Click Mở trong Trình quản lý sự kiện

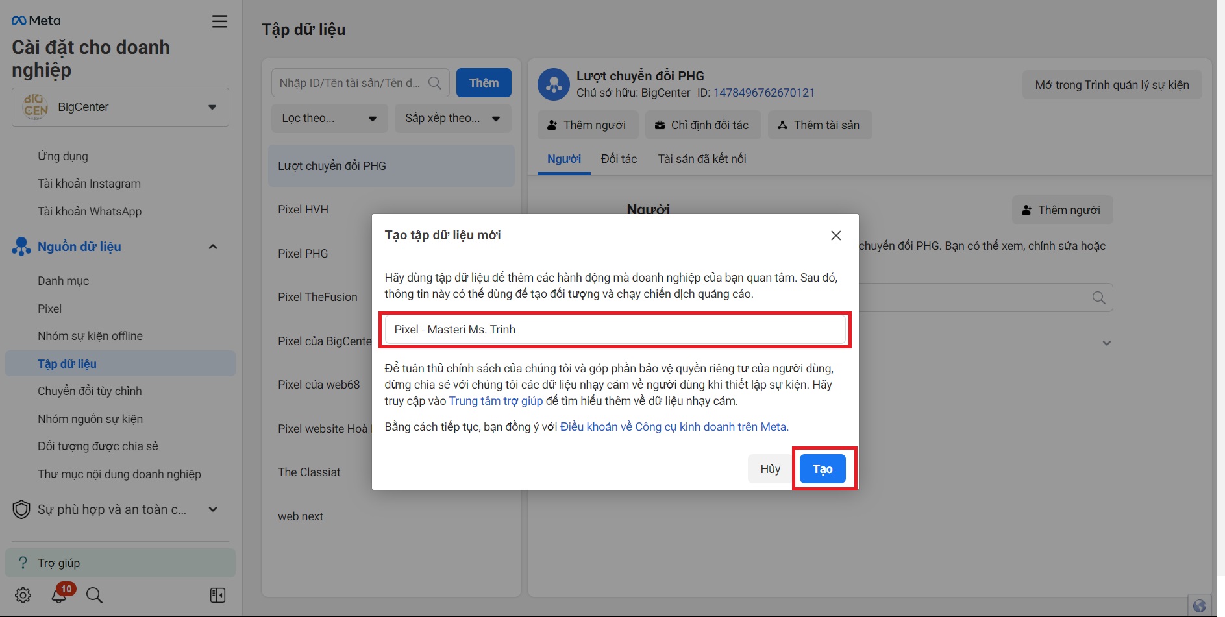(x=1112, y=85)
